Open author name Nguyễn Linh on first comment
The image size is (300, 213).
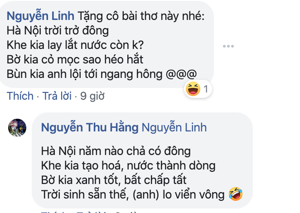pos(40,16)
